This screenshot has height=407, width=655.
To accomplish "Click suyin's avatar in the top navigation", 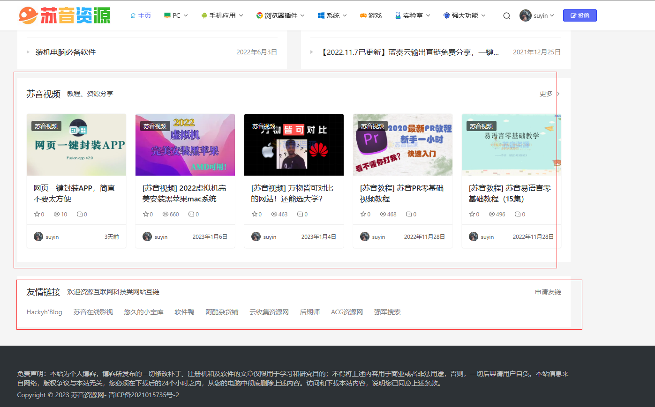I will click(525, 15).
